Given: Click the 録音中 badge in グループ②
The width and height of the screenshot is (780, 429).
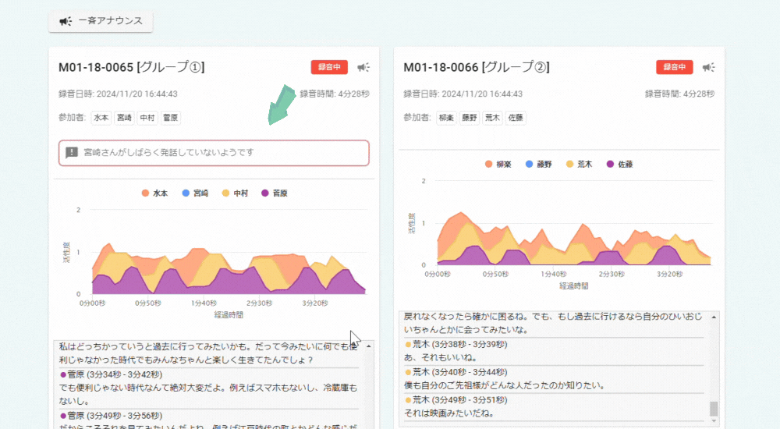Looking at the screenshot, I should click(x=674, y=68).
